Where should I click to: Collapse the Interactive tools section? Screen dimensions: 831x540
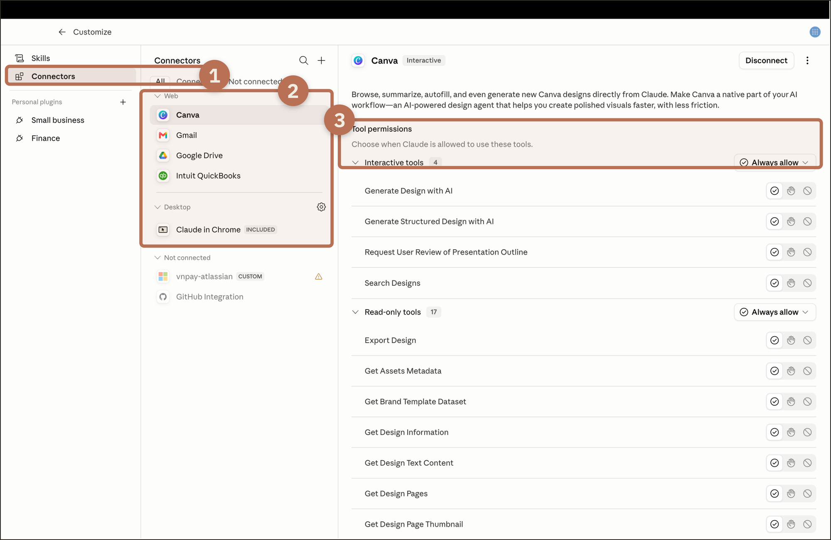pyautogui.click(x=355, y=162)
